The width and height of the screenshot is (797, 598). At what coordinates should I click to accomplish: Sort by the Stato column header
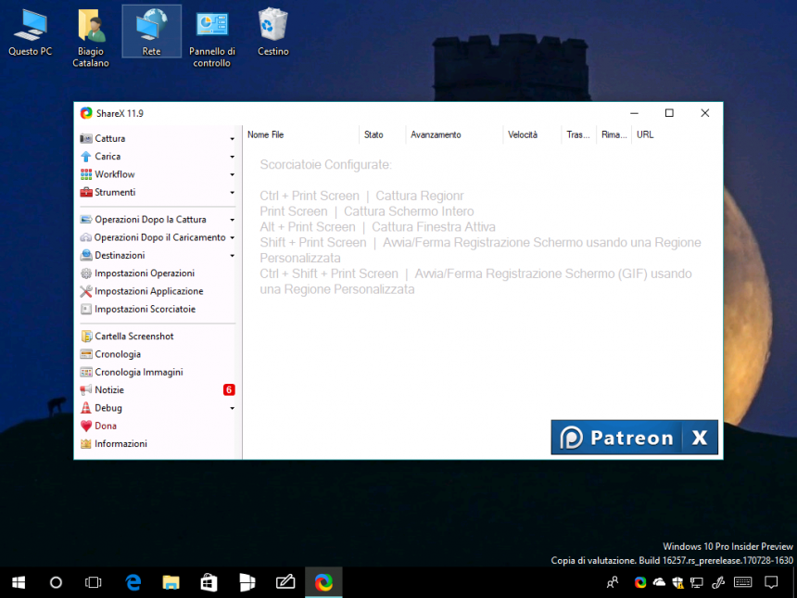click(382, 134)
